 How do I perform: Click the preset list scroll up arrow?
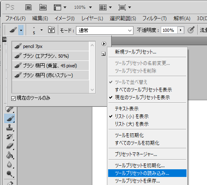click(x=92, y=45)
